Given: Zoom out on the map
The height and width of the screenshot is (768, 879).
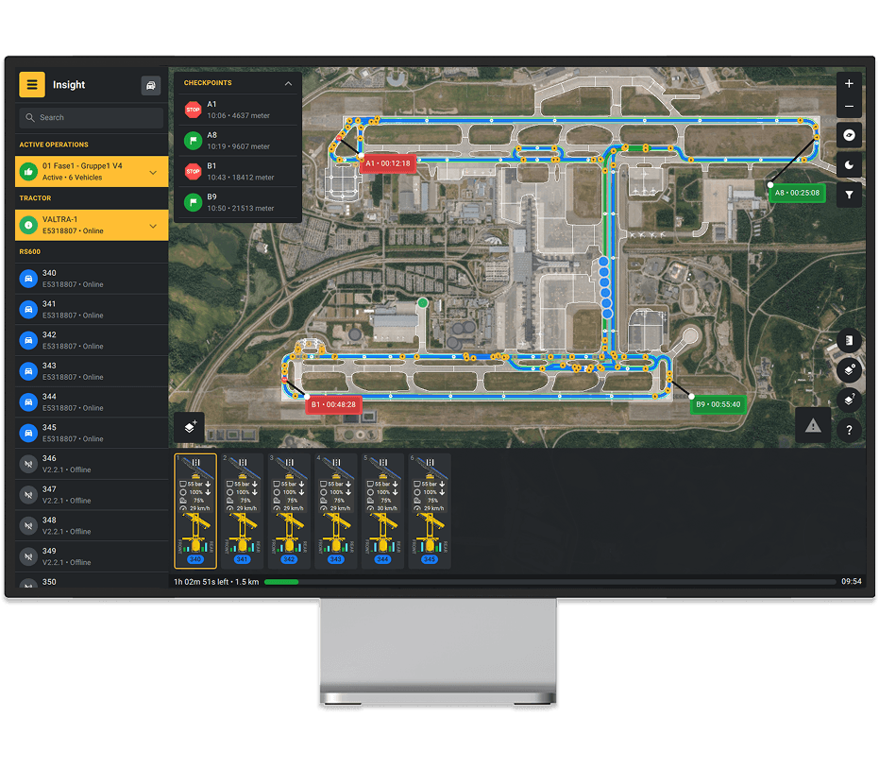Looking at the screenshot, I should pos(849,107).
